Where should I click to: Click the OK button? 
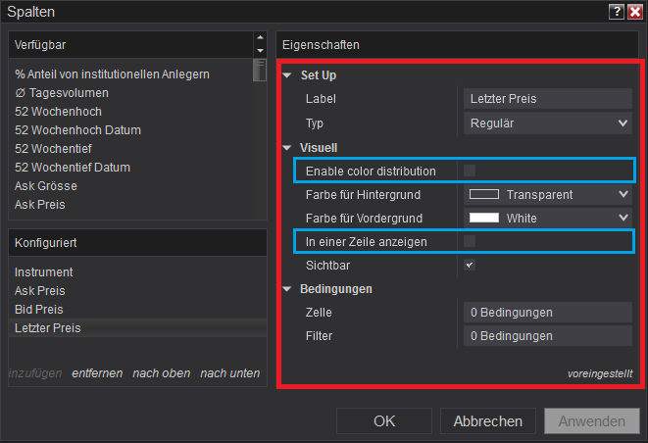pyautogui.click(x=384, y=421)
